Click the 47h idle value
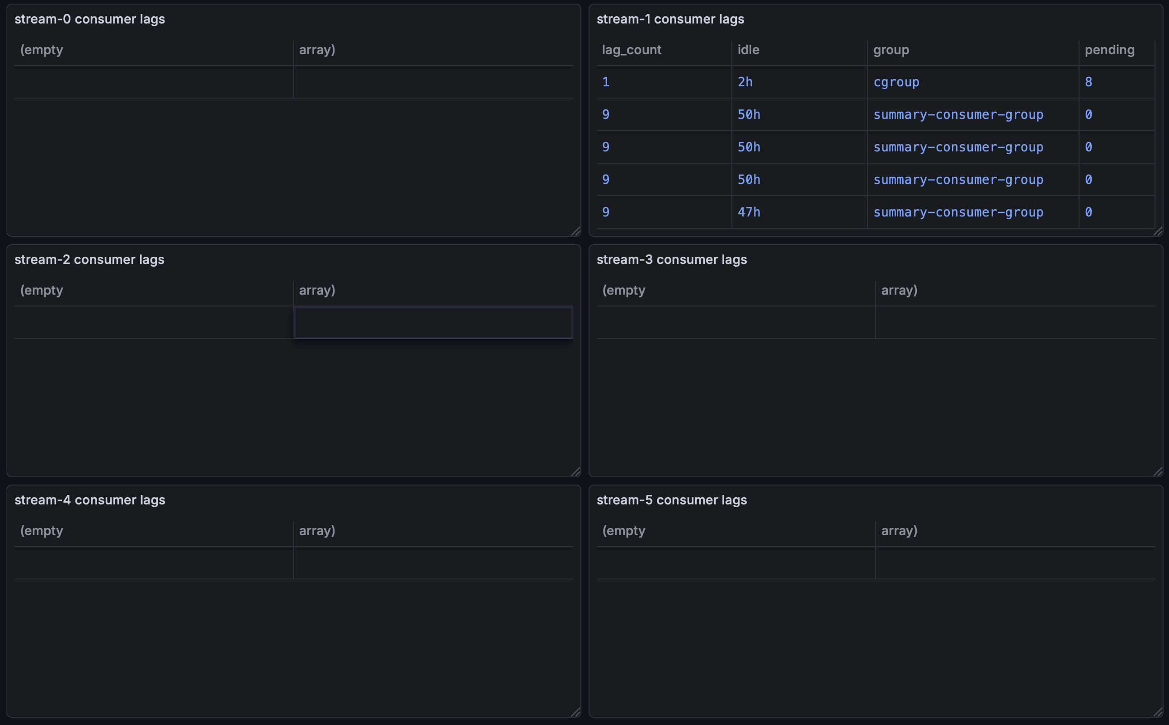This screenshot has height=725, width=1169. point(749,212)
